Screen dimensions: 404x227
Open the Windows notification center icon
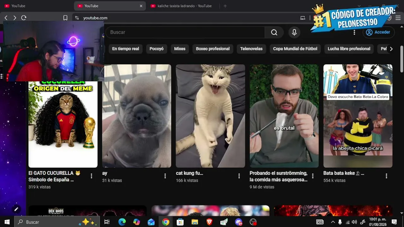pos(394,222)
